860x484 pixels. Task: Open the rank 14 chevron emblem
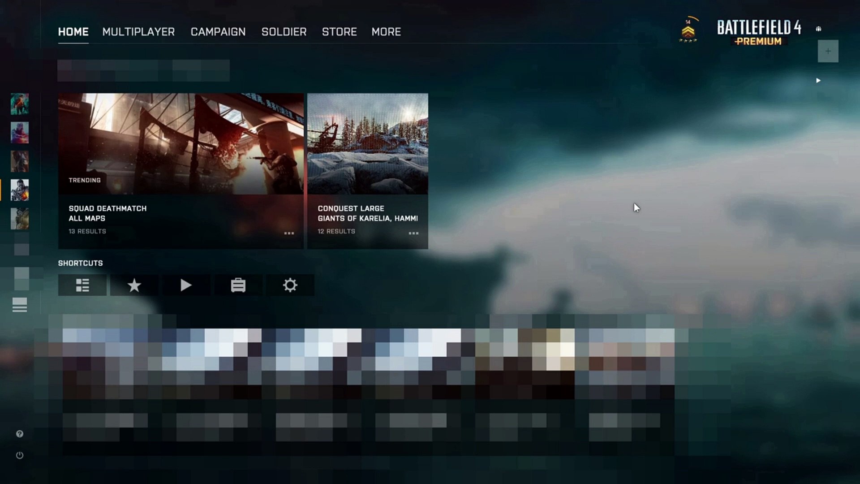pyautogui.click(x=688, y=31)
